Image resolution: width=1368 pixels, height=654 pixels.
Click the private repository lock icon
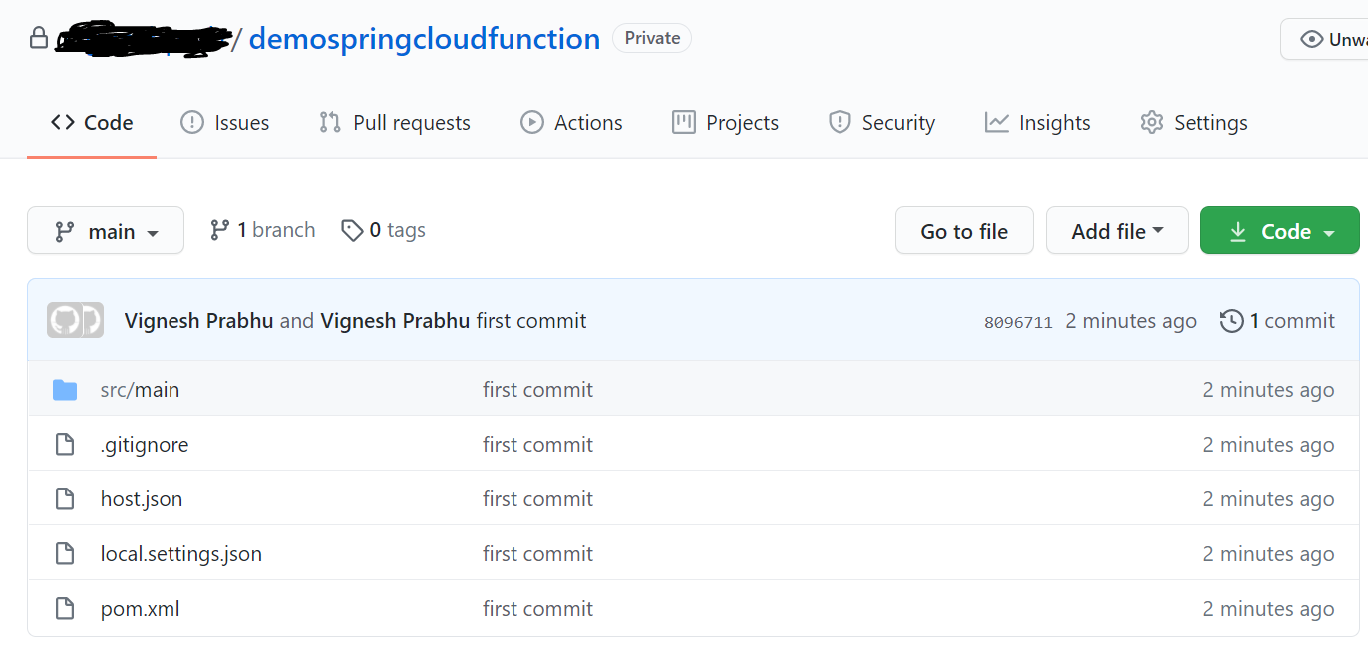[39, 39]
